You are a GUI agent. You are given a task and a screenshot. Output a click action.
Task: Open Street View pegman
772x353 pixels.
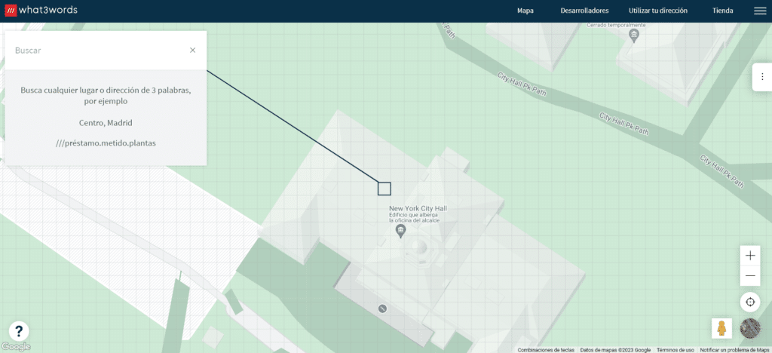[721, 328]
